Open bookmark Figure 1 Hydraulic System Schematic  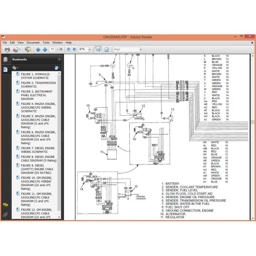point(35,76)
